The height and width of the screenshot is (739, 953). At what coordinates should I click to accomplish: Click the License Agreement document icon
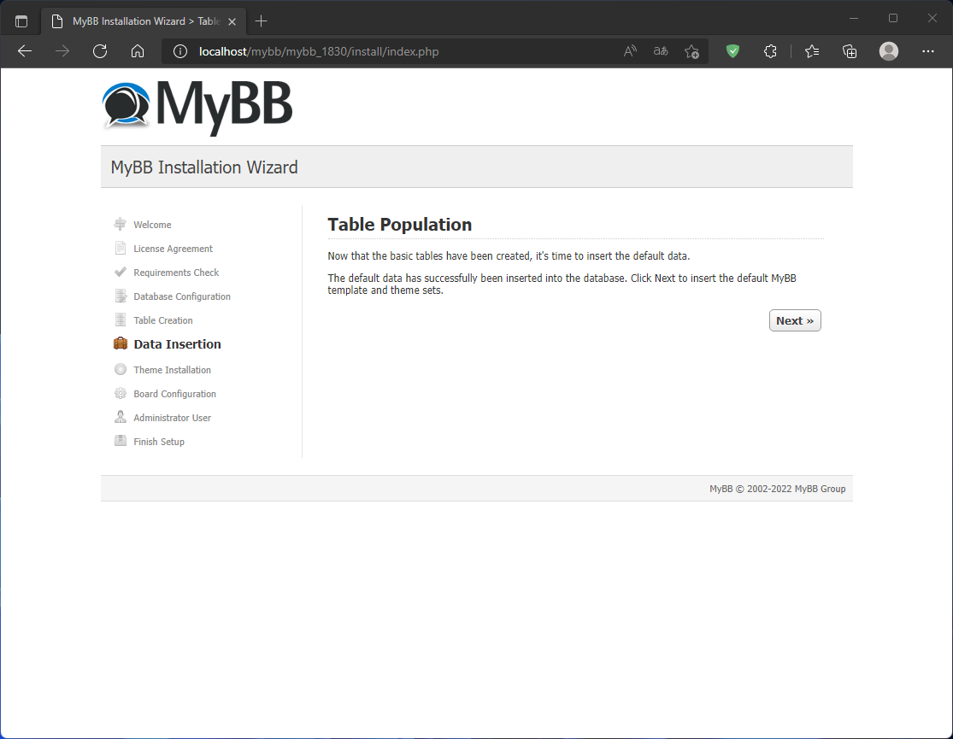(x=121, y=248)
